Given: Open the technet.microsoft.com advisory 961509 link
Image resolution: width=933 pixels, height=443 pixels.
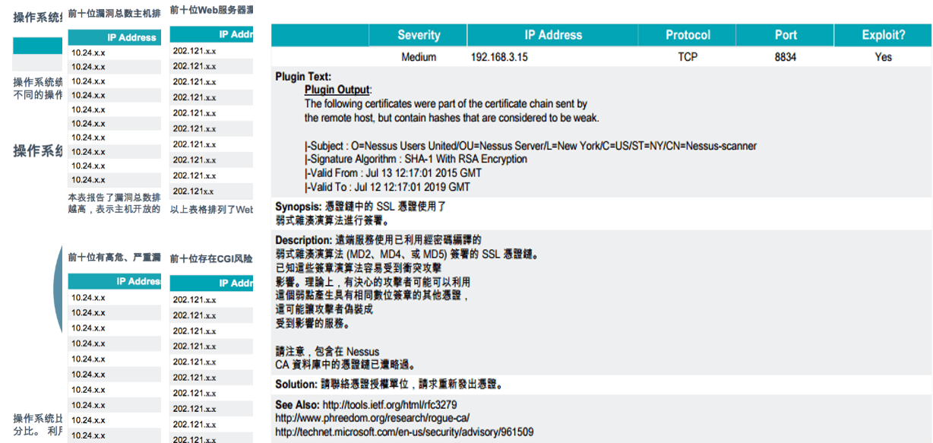Looking at the screenshot, I should [404, 432].
